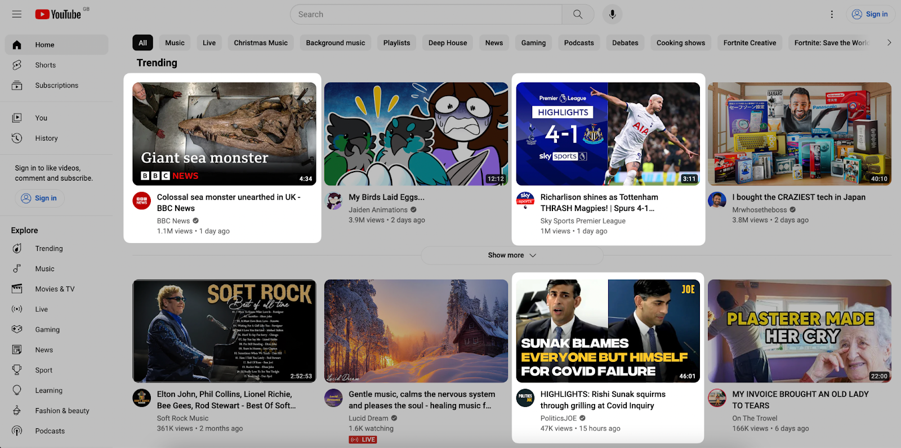Open News under Explore

56,350
